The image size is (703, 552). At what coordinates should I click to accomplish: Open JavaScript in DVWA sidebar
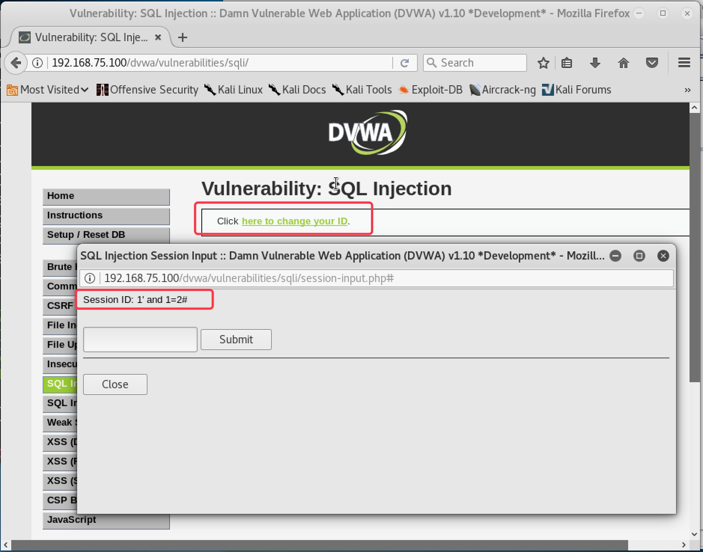click(106, 521)
